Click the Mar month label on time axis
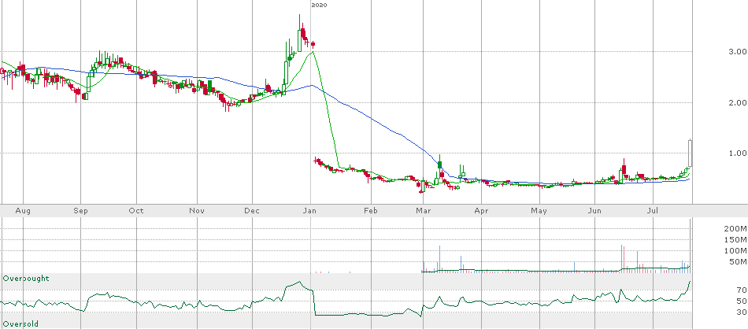Image resolution: width=748 pixels, height=329 pixels. click(423, 210)
